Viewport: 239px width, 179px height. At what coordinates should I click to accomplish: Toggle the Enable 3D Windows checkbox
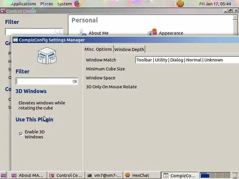pos(21,134)
